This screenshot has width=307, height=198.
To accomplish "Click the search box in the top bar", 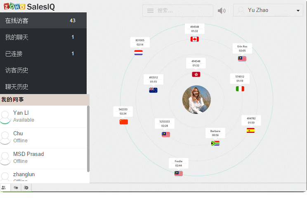I will tap(182, 11).
